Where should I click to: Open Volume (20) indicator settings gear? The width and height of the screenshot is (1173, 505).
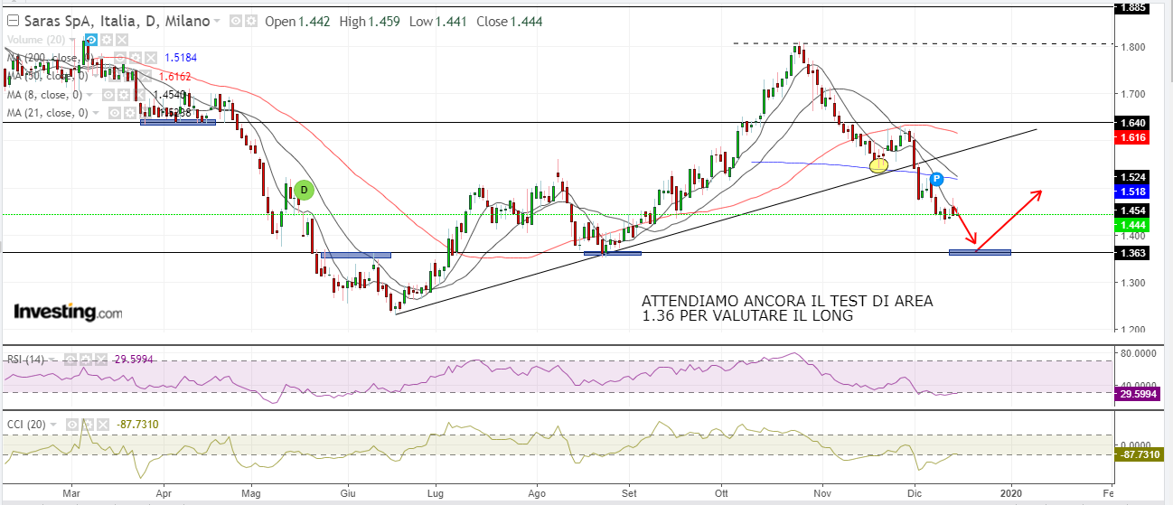pyautogui.click(x=107, y=40)
